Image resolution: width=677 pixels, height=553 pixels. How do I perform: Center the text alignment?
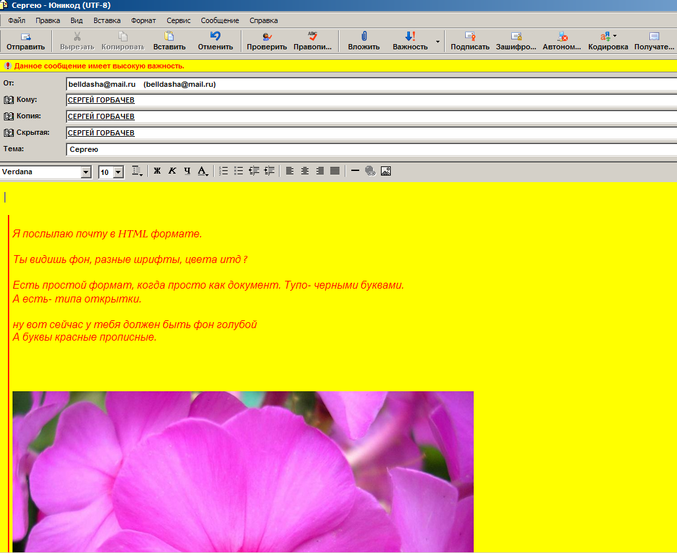coord(305,171)
